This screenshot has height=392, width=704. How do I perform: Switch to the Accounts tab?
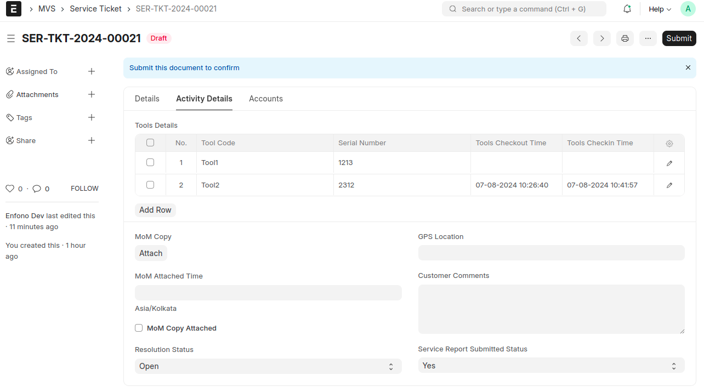pyautogui.click(x=266, y=99)
